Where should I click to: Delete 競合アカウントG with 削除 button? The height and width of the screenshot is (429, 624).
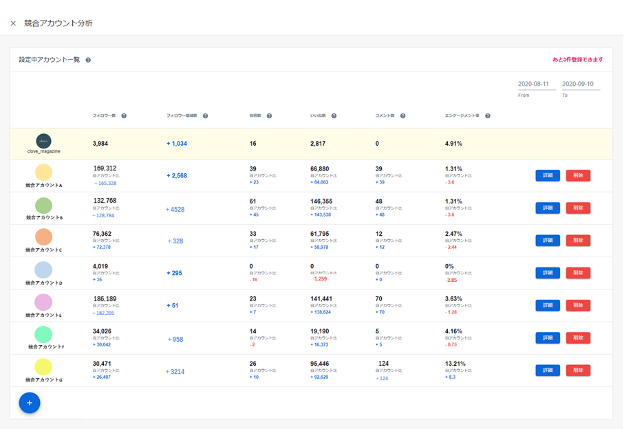tap(578, 371)
